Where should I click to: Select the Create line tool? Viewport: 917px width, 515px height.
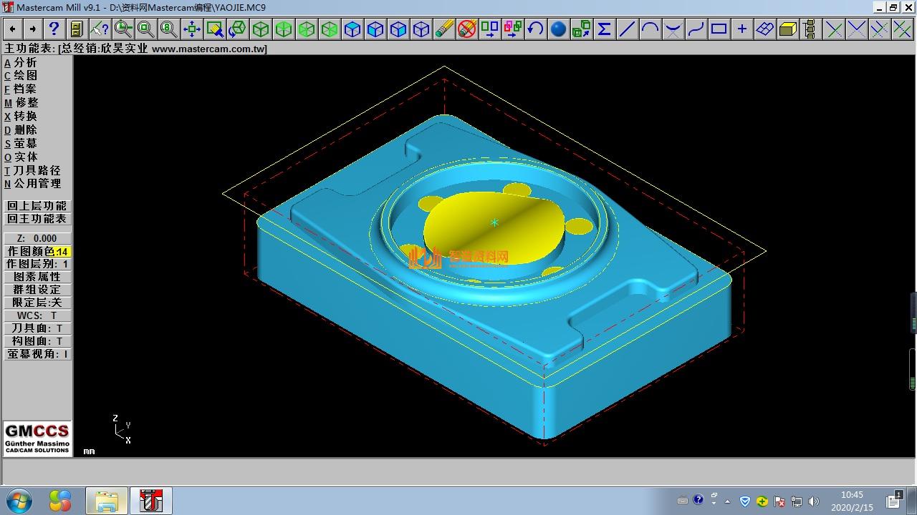coord(627,29)
